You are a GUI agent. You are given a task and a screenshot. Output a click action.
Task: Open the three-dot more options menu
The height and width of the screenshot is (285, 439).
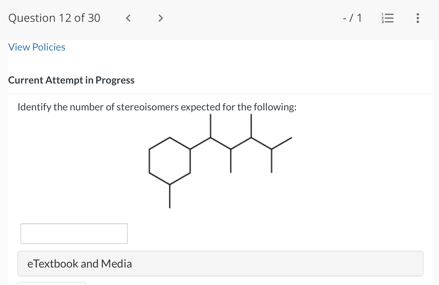tap(418, 18)
